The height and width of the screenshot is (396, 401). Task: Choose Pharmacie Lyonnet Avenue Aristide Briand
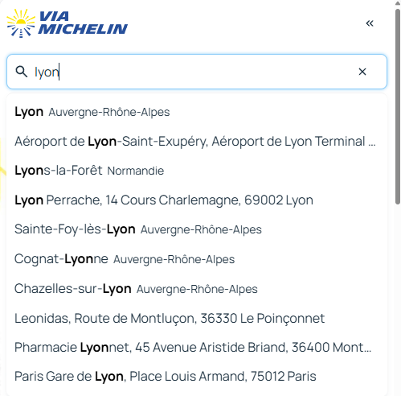(197, 347)
